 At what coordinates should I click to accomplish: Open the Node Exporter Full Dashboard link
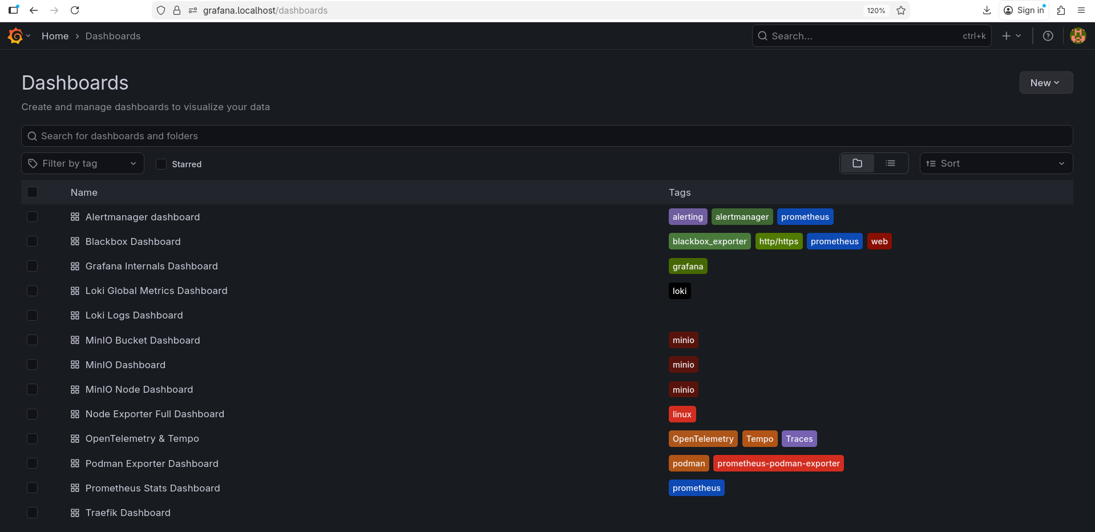point(155,414)
